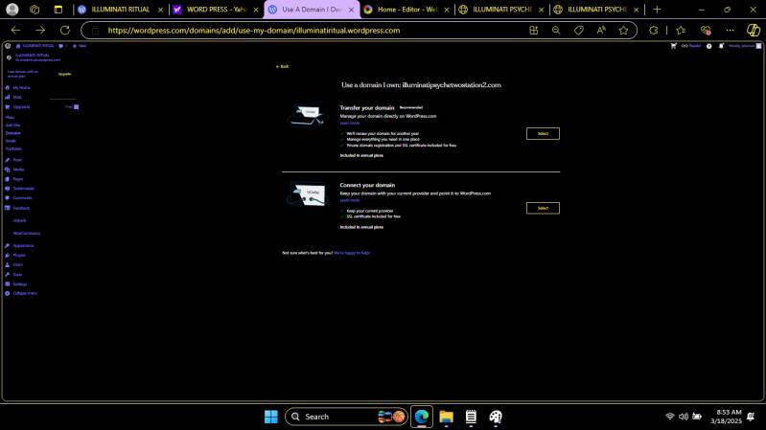The height and width of the screenshot is (430, 766).
Task: Click the browser Forward arrow
Action: (x=40, y=31)
